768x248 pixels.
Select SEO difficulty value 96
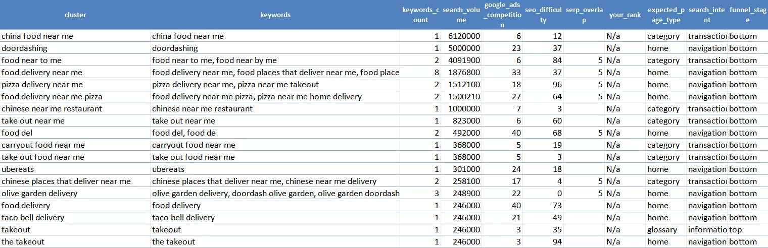click(543, 84)
